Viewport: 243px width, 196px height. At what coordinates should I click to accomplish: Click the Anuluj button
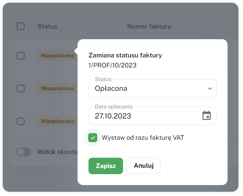(x=143, y=166)
